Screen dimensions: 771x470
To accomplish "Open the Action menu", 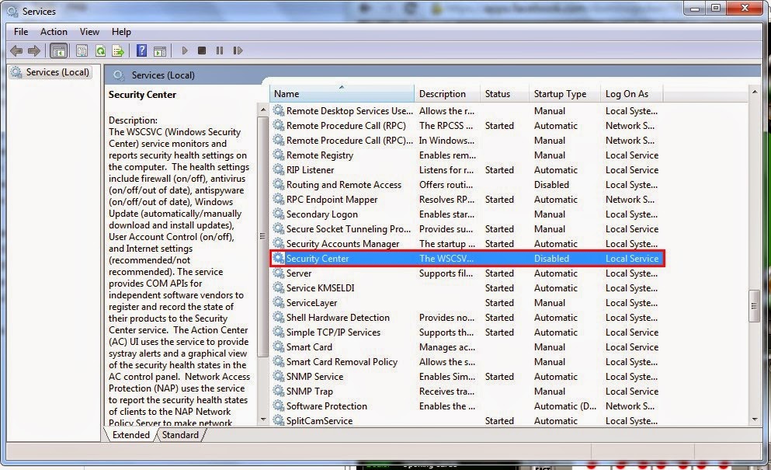I will tap(54, 32).
